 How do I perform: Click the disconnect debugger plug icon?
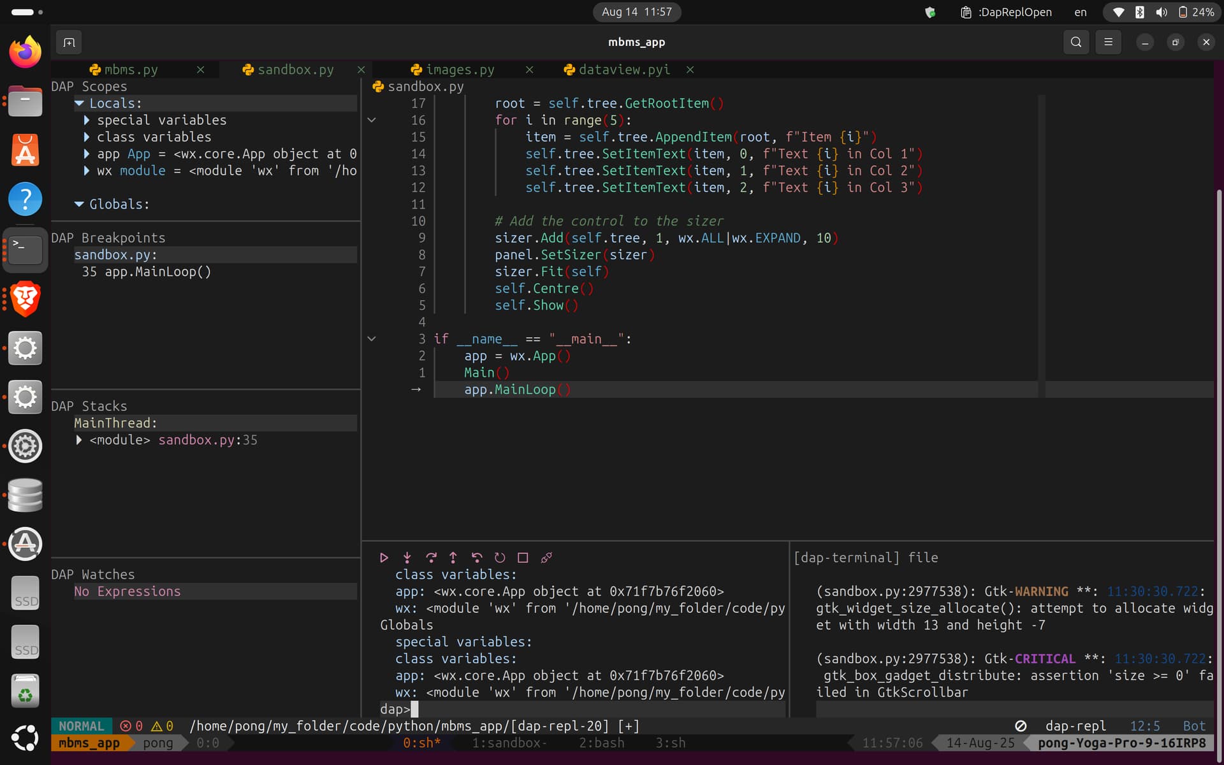[546, 558]
